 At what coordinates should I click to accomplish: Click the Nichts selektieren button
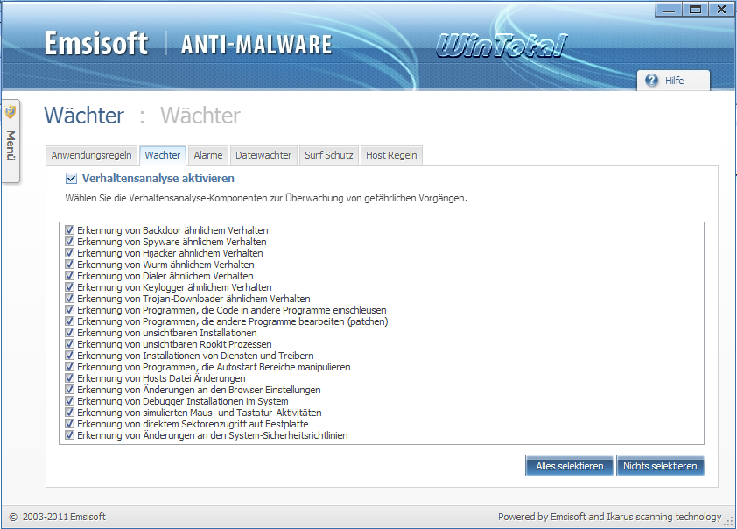(x=660, y=466)
